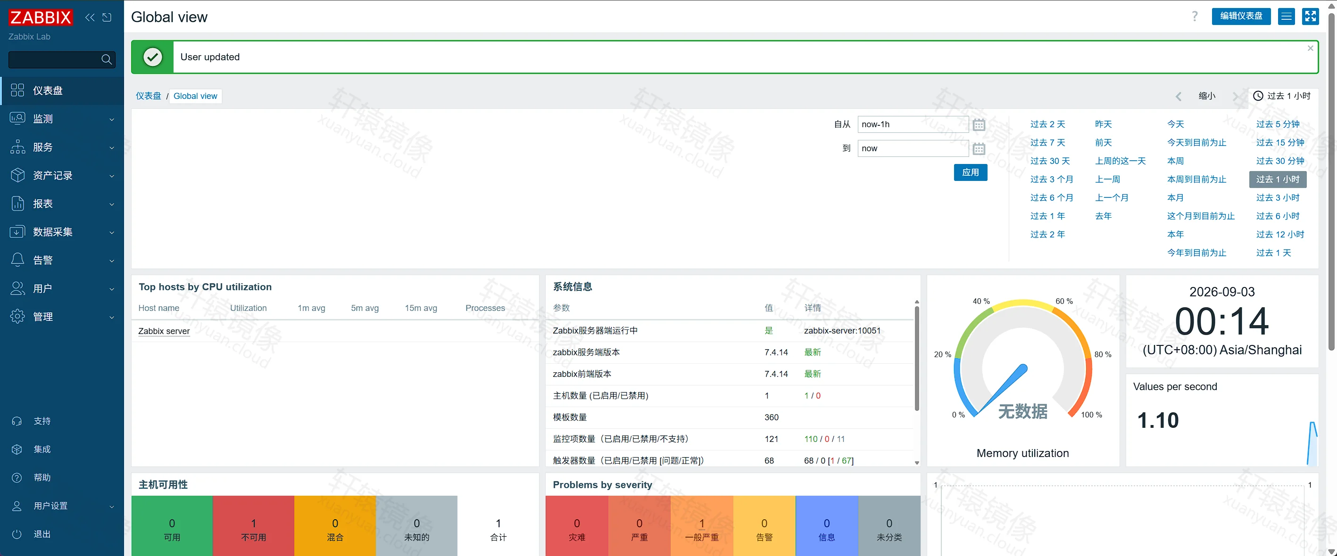This screenshot has width=1337, height=556.
Task: Shift time range backward with left arrow
Action: (x=1179, y=96)
